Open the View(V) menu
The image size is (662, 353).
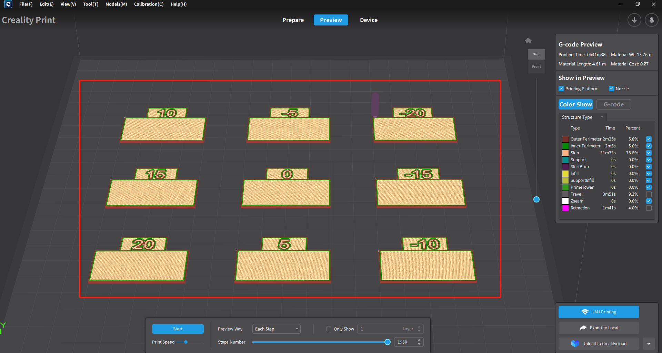point(68,4)
